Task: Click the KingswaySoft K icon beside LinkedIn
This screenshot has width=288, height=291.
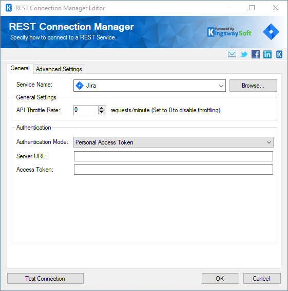Action: coord(279,54)
